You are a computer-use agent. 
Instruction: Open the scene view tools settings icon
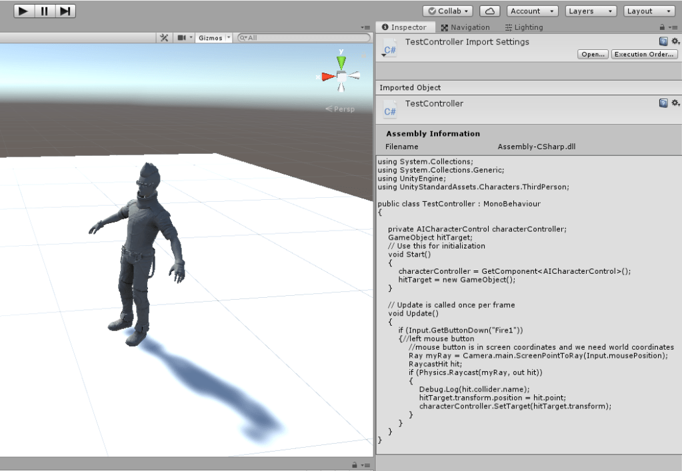pos(164,38)
